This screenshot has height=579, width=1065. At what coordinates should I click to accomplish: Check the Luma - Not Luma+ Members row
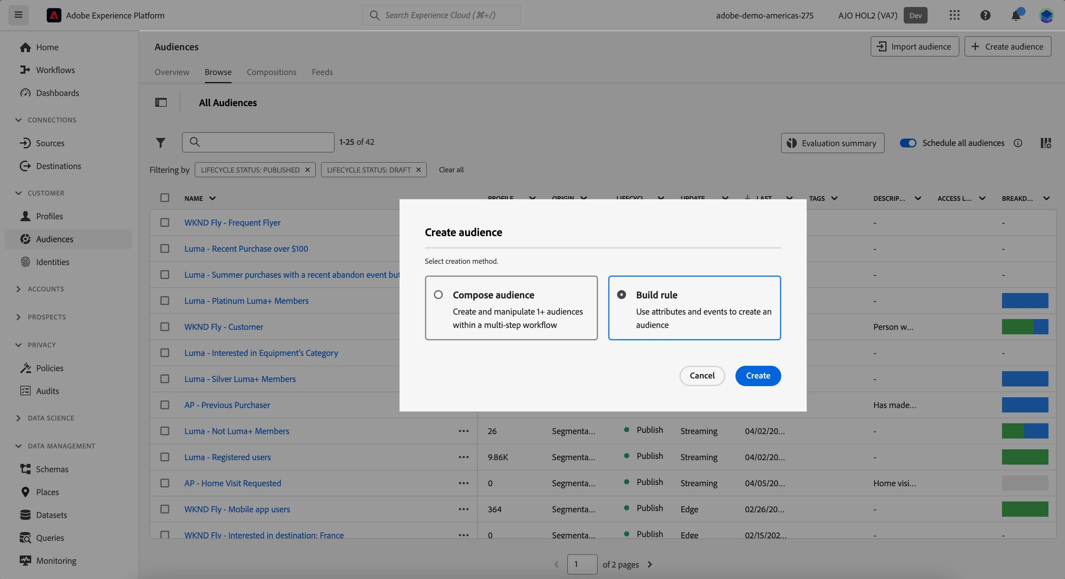164,431
